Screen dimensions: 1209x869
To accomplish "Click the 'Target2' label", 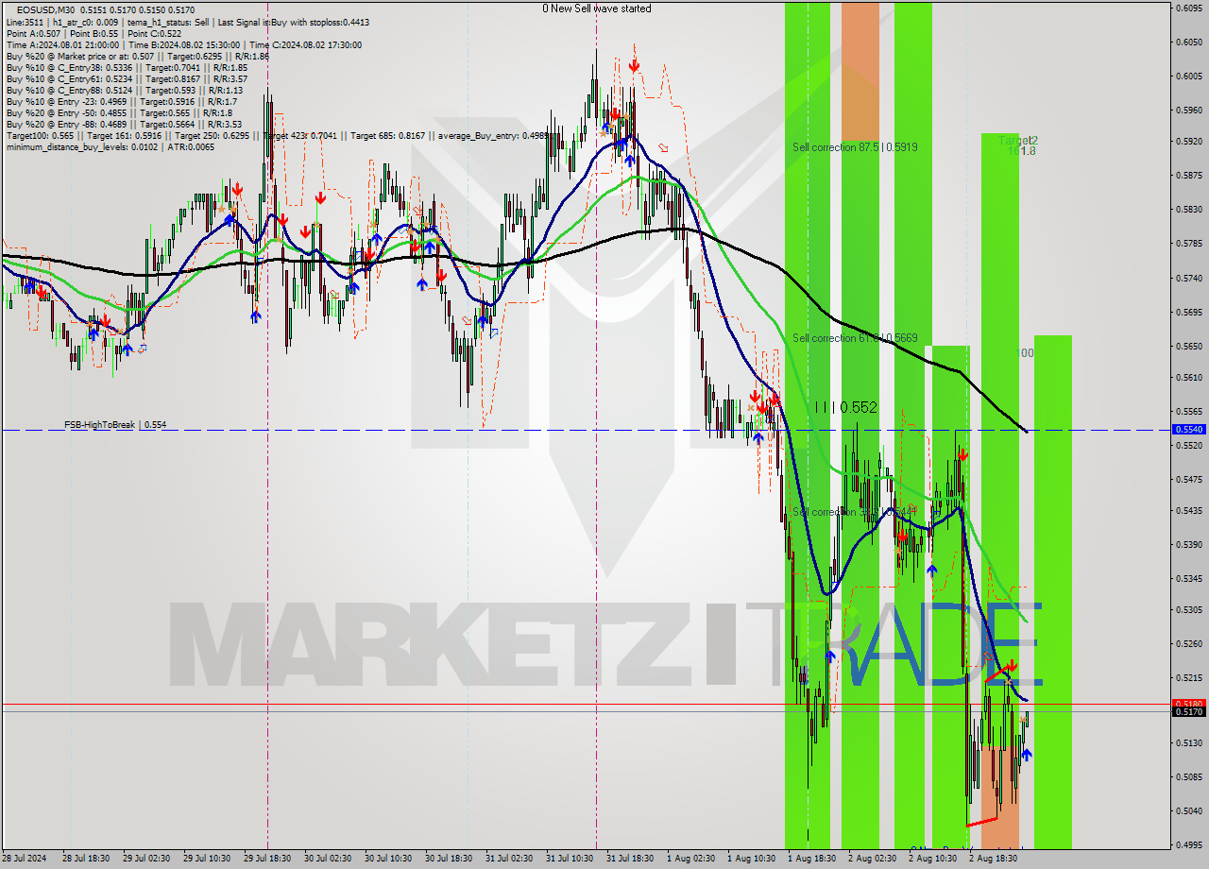I will pos(1018,140).
